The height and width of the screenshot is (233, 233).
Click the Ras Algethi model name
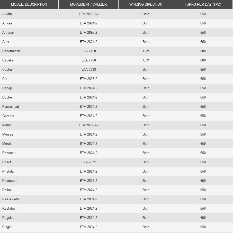(x=11, y=199)
